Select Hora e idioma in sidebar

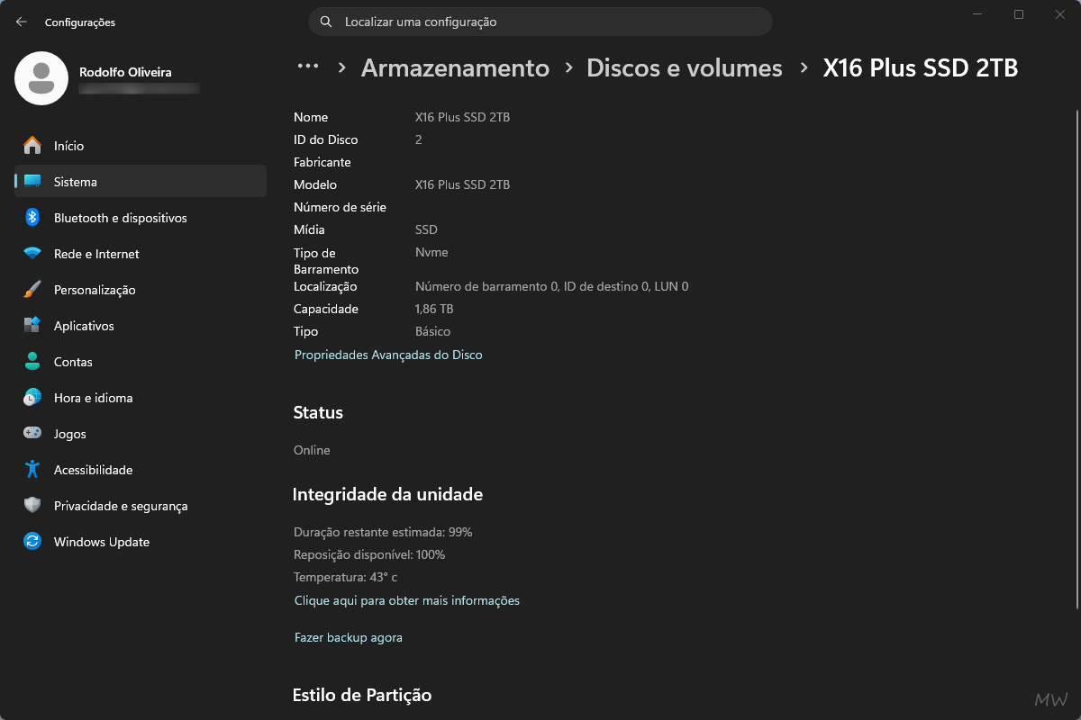point(141,398)
